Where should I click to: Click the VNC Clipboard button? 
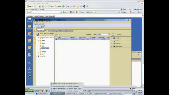click(42, 16)
